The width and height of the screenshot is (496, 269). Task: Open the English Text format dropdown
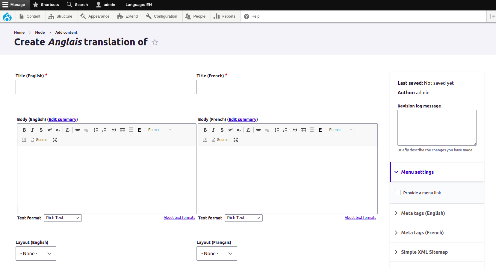(x=63, y=218)
